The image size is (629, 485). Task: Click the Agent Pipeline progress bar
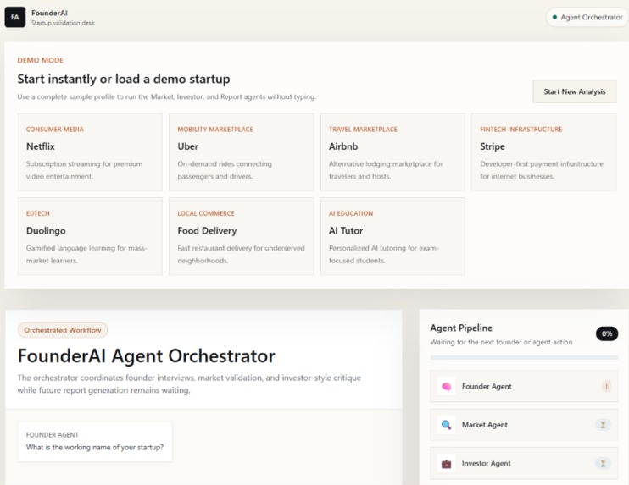pos(524,357)
